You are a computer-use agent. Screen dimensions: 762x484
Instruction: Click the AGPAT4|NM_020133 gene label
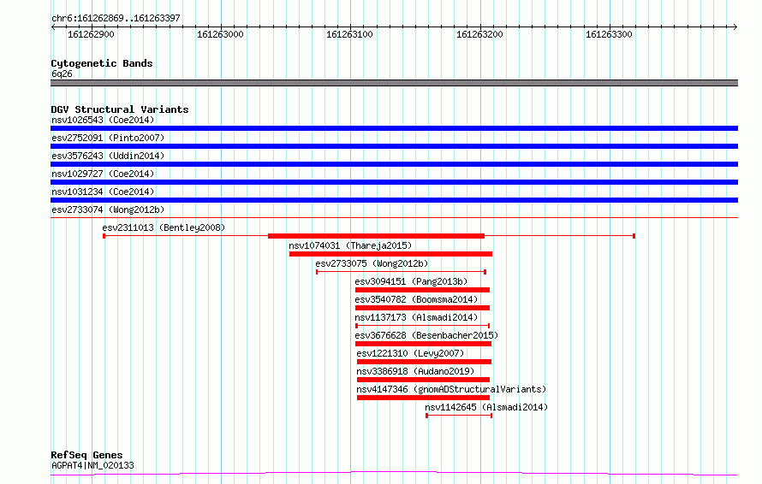pyautogui.click(x=92, y=465)
